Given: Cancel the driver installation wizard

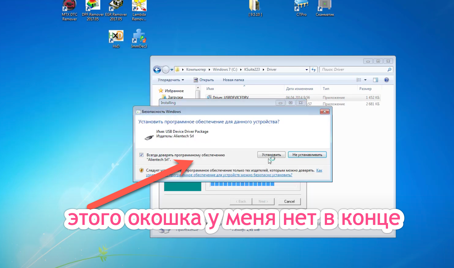Looking at the screenshot, I should pyautogui.click(x=289, y=201).
